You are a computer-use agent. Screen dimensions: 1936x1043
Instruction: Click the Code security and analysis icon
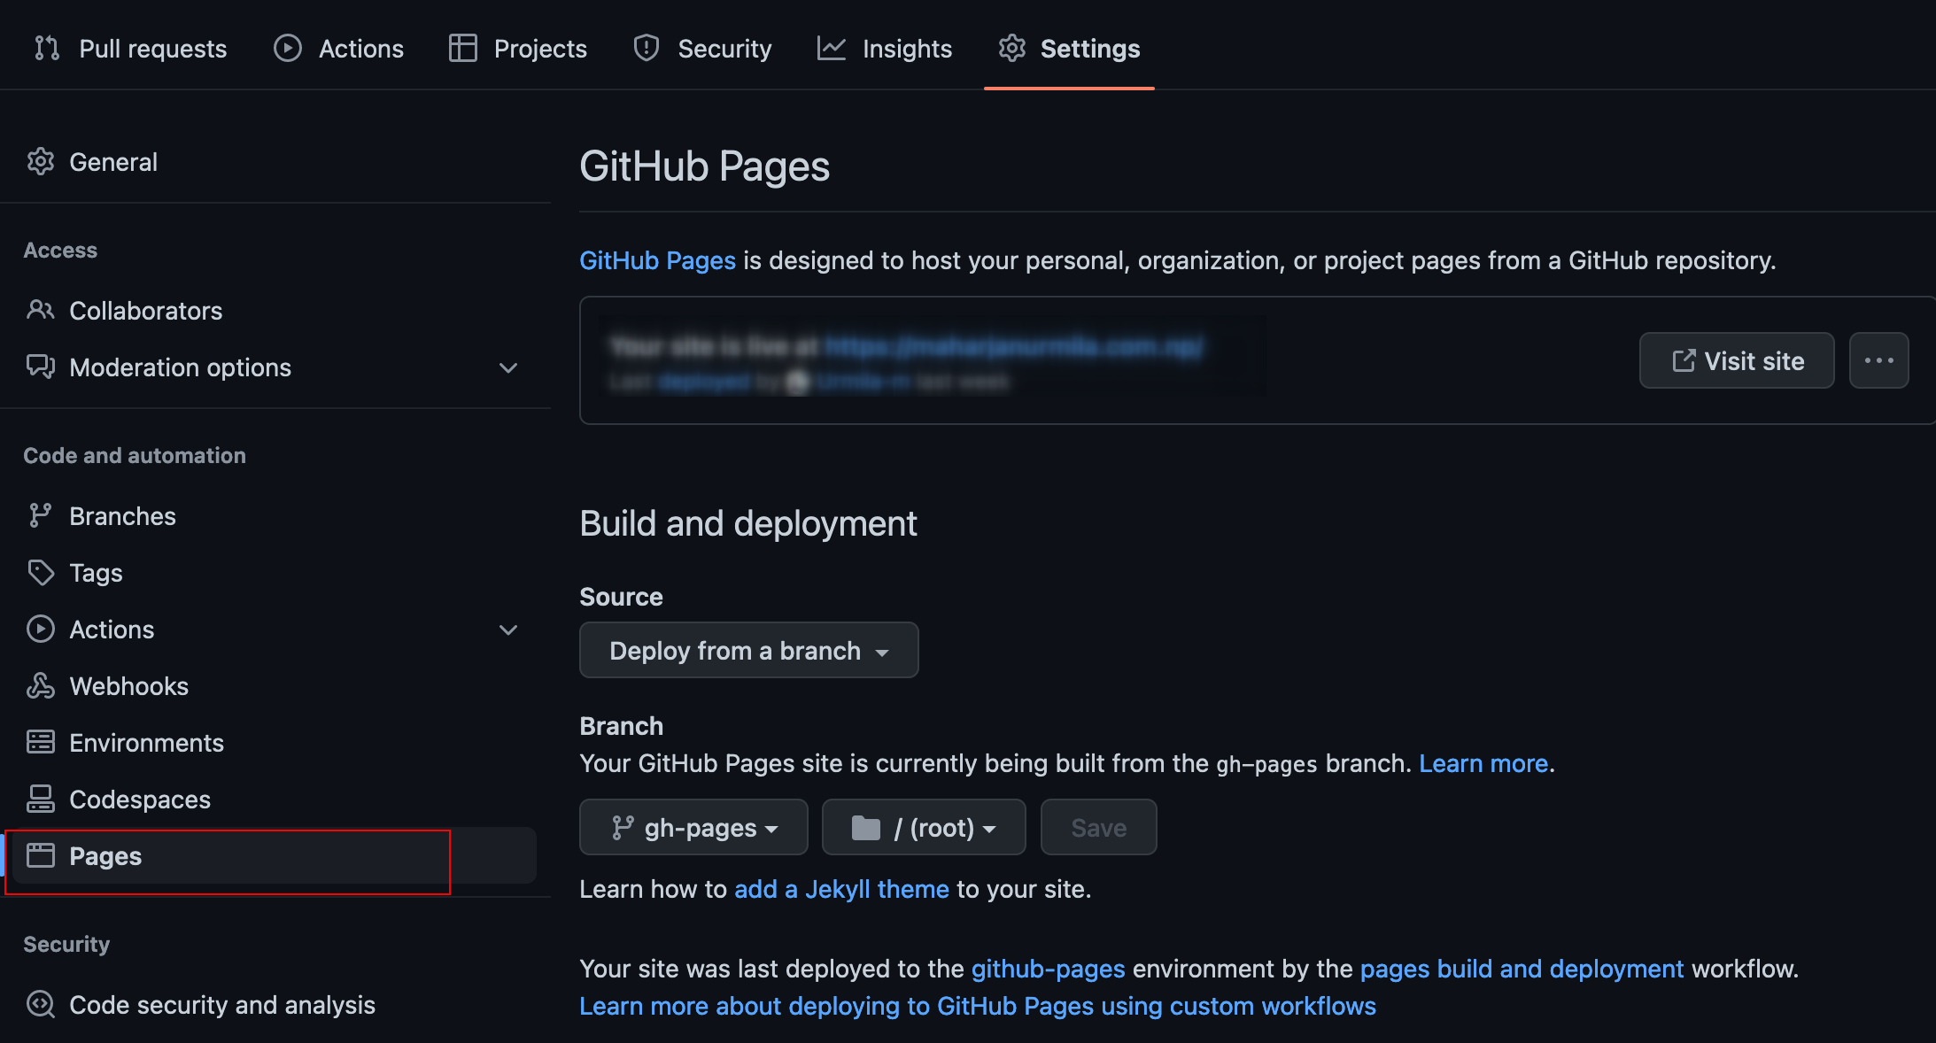pyautogui.click(x=41, y=1004)
